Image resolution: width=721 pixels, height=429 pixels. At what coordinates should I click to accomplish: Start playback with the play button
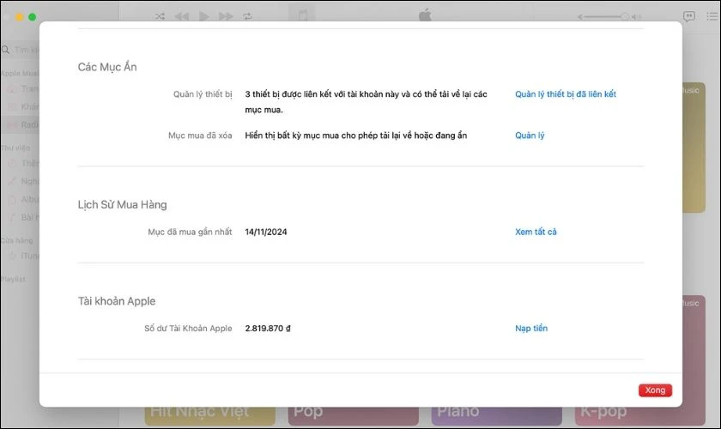[203, 16]
